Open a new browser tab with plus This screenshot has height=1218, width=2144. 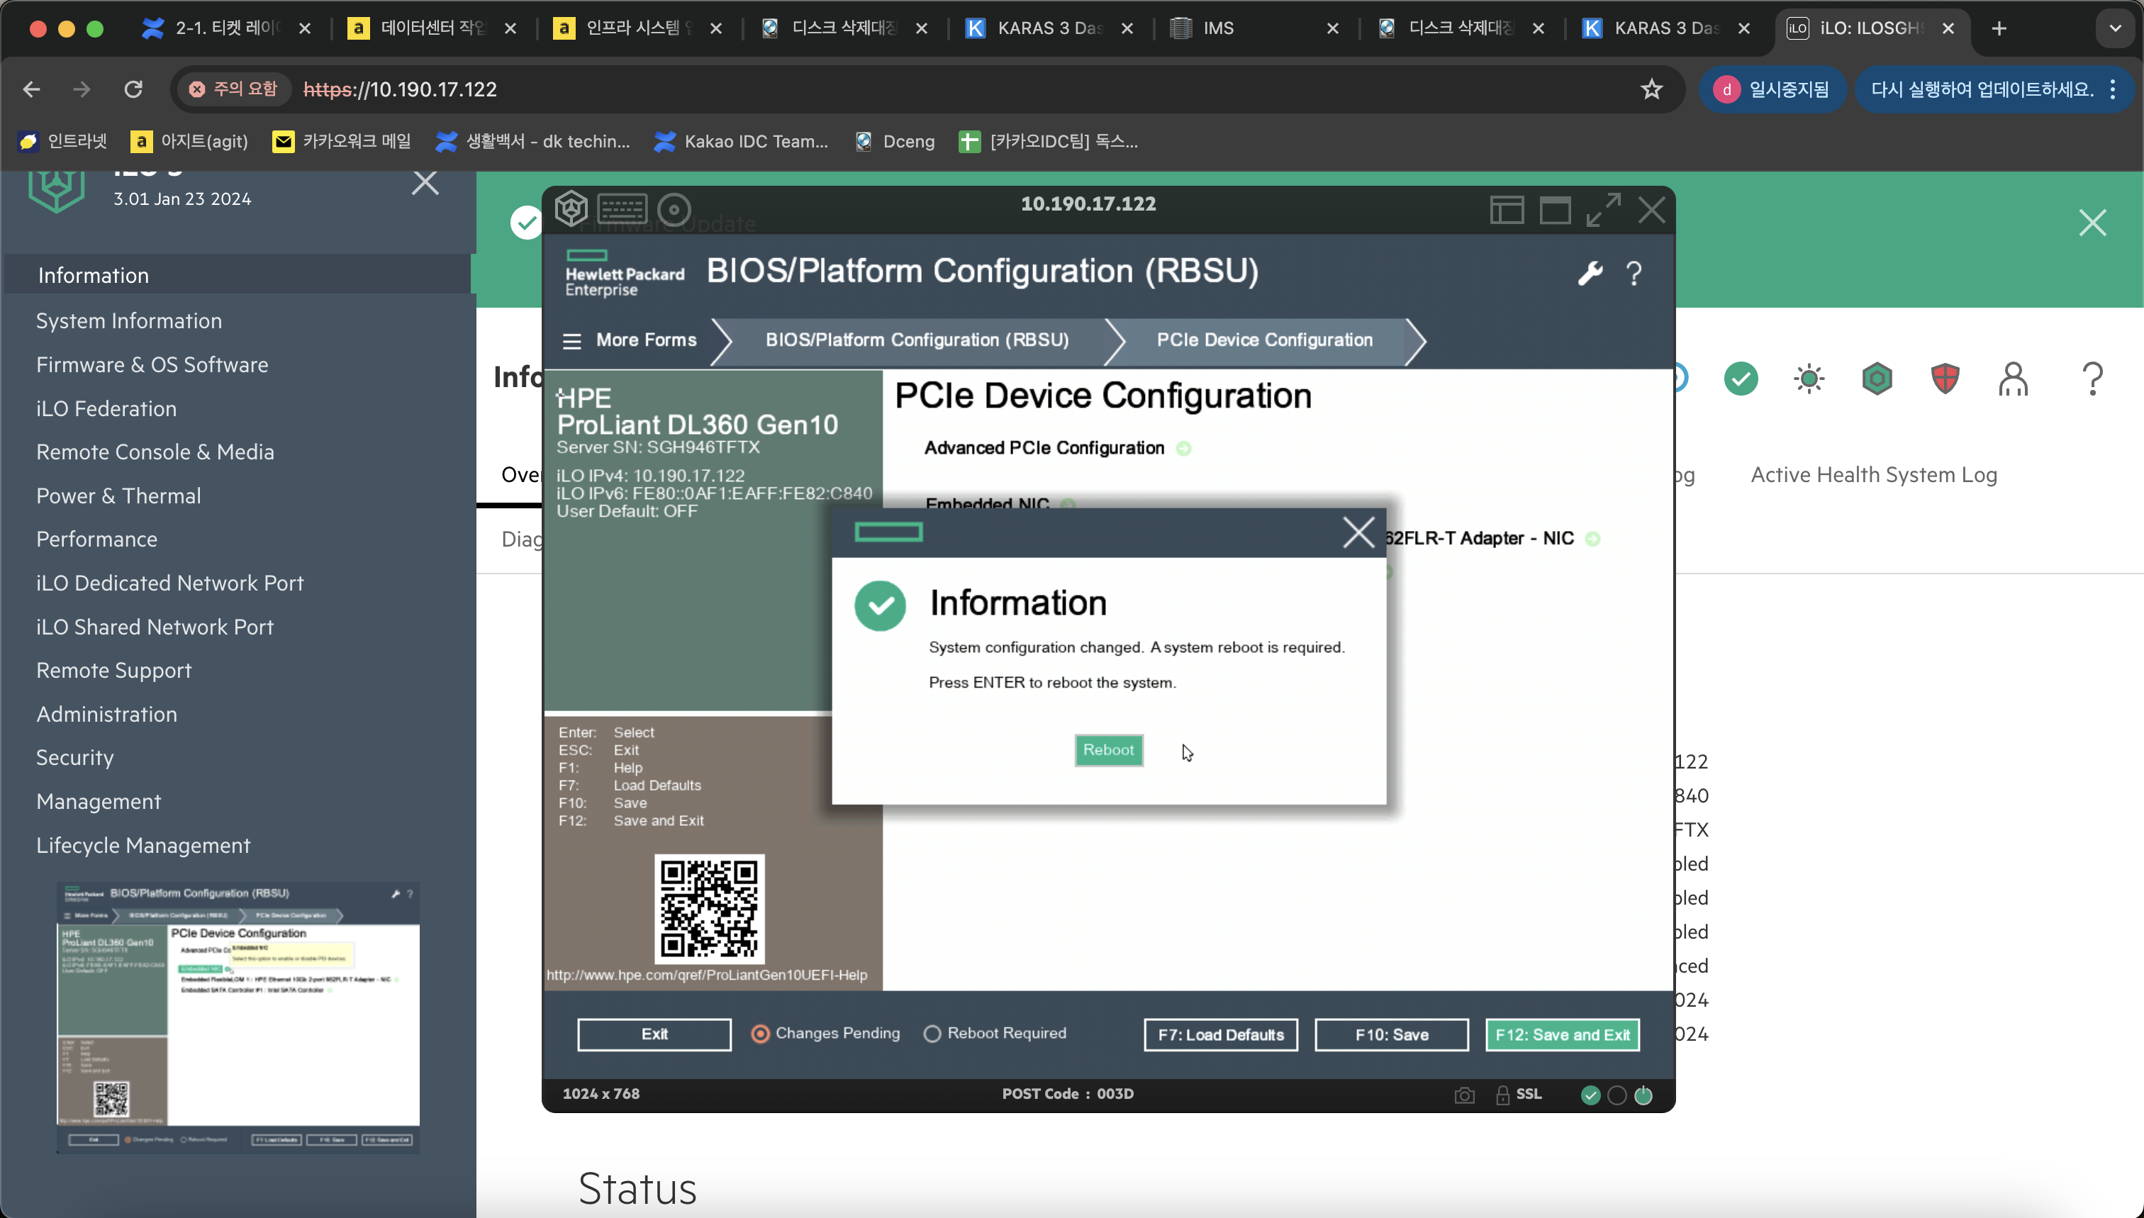pyautogui.click(x=1999, y=28)
